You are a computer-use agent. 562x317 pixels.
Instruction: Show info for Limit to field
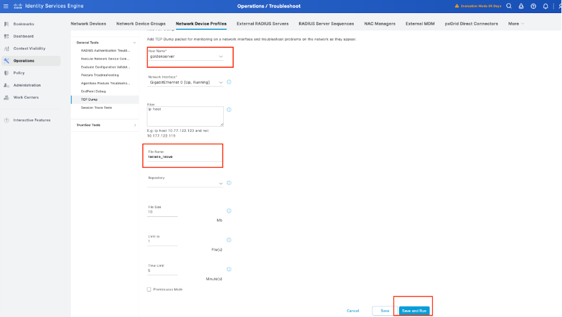click(x=229, y=240)
